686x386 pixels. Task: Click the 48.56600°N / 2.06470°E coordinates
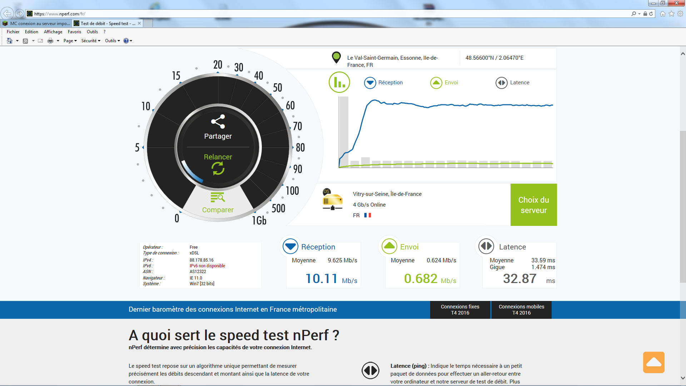(x=494, y=58)
